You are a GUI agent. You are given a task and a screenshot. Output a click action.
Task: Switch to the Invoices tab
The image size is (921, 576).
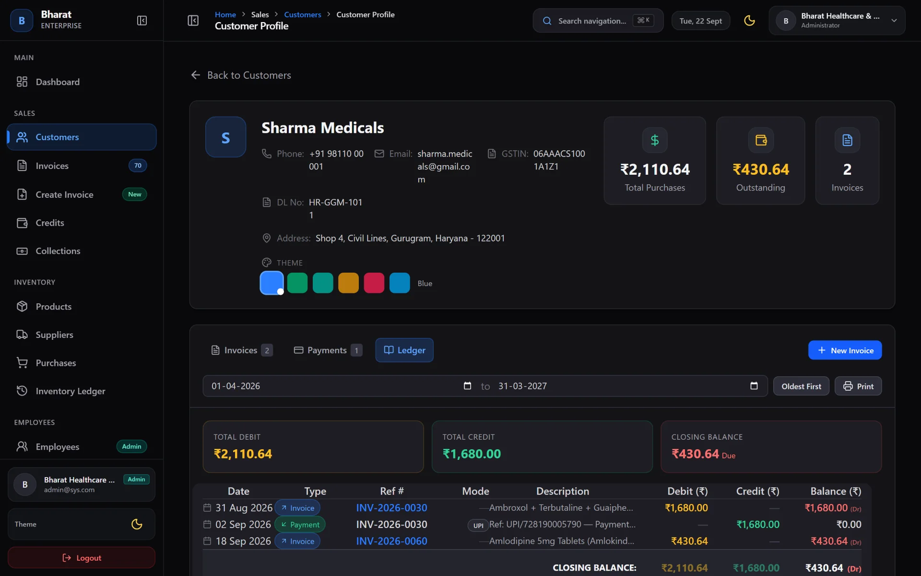click(242, 350)
